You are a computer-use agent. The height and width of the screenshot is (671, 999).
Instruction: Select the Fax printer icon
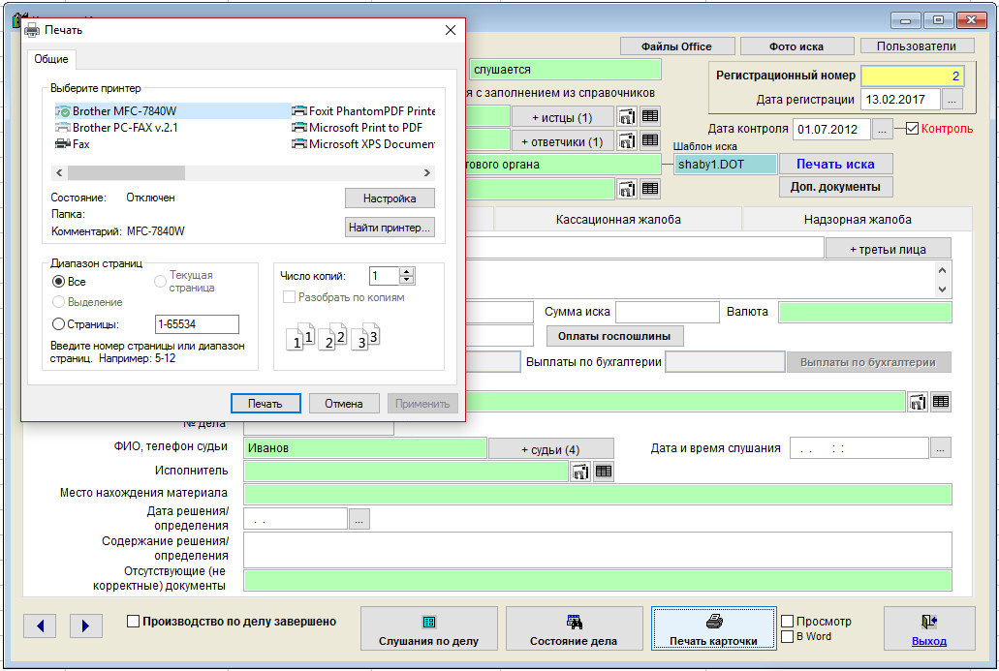[63, 143]
